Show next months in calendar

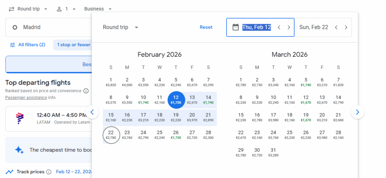(x=357, y=112)
